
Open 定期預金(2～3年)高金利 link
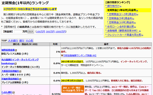pyautogui.click(x=122, y=14)
